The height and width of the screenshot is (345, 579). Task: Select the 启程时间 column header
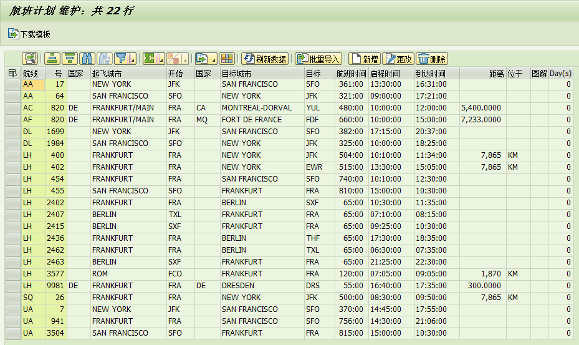391,73
